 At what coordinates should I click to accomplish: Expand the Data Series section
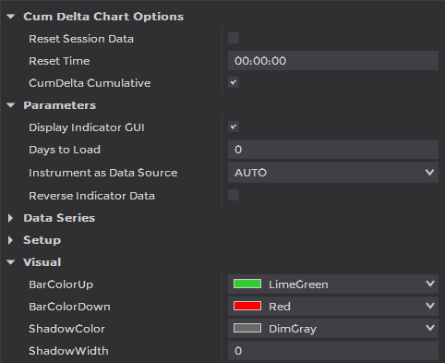pos(10,218)
